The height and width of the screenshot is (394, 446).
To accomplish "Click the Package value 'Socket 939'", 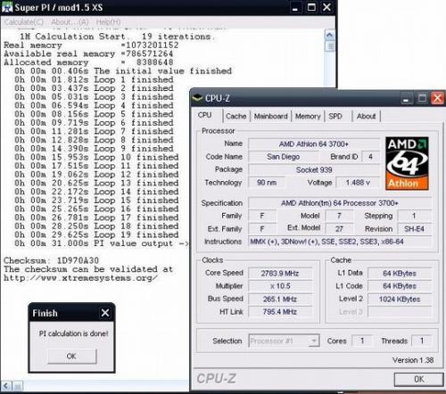I will click(314, 169).
